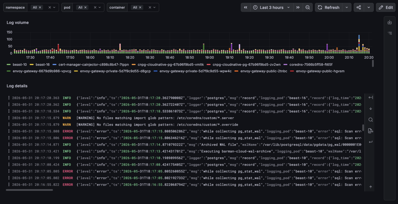
Task: Toggle beast-10 series in the legend
Action: (x=20, y=64)
